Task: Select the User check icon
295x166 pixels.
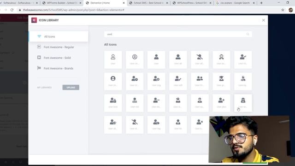Action: [x=243, y=59]
